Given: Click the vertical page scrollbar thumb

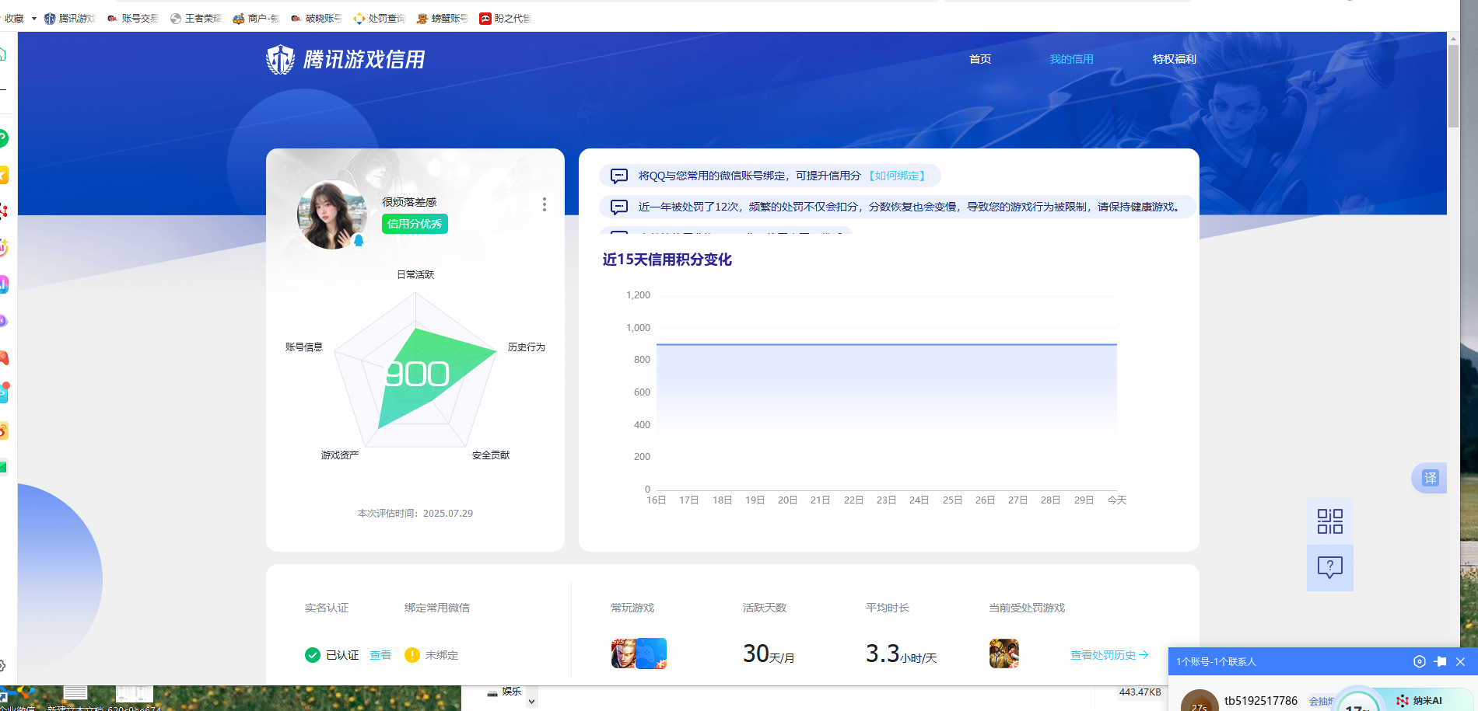Looking at the screenshot, I should (1453, 85).
